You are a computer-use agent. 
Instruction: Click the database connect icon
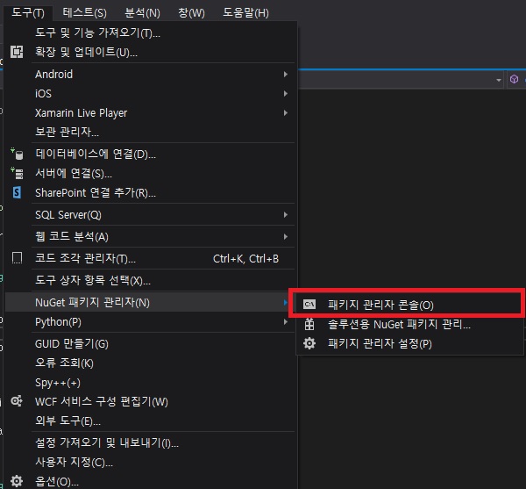coord(17,154)
